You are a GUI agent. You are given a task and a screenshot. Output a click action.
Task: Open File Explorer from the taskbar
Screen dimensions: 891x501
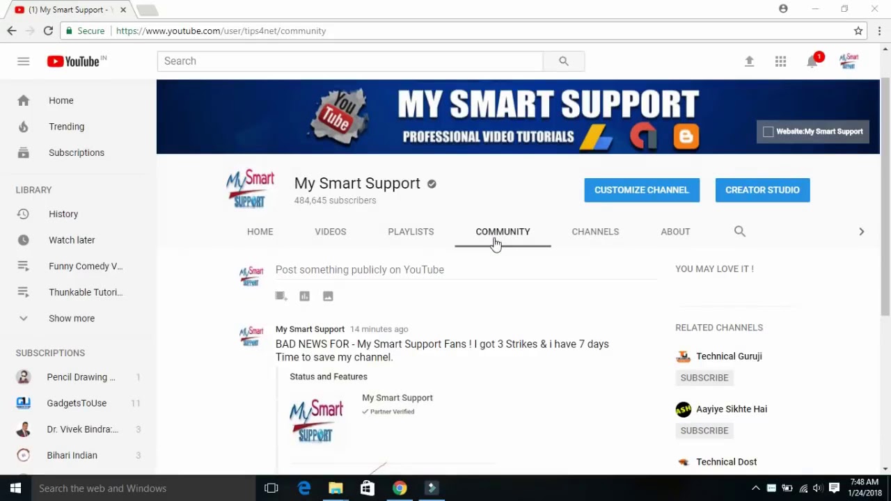tap(336, 488)
